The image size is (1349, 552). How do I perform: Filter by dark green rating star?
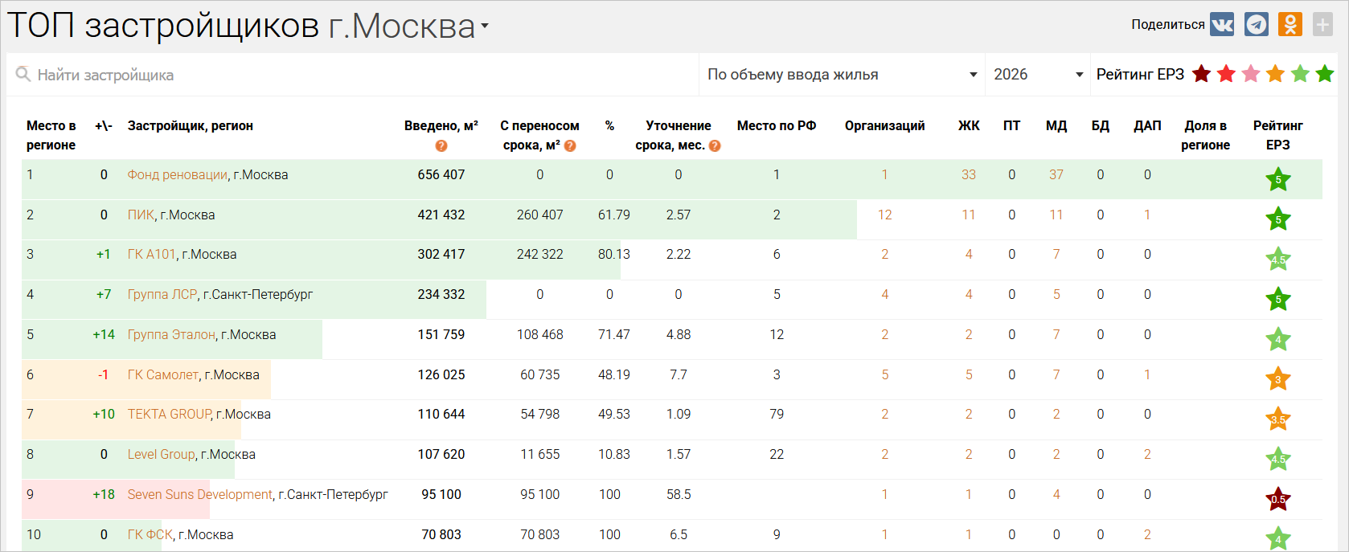click(1325, 74)
